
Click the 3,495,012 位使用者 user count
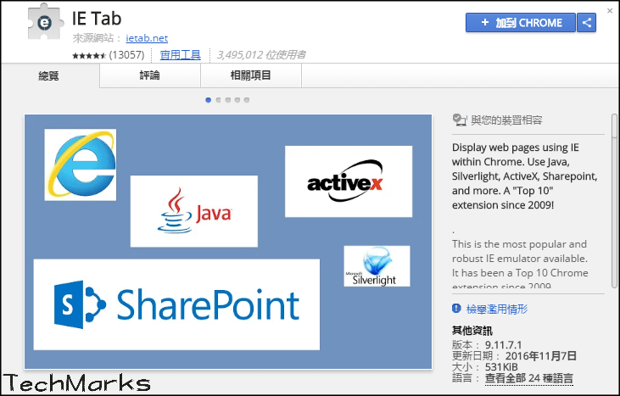[x=261, y=54]
